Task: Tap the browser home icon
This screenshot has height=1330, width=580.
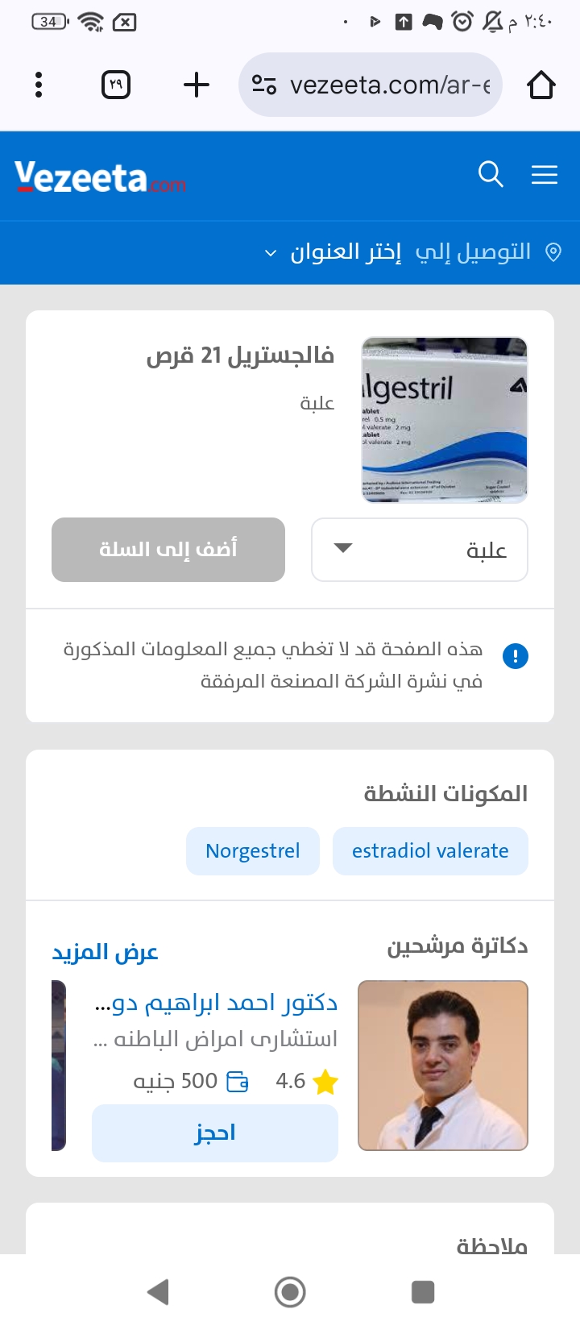Action: coord(541,85)
